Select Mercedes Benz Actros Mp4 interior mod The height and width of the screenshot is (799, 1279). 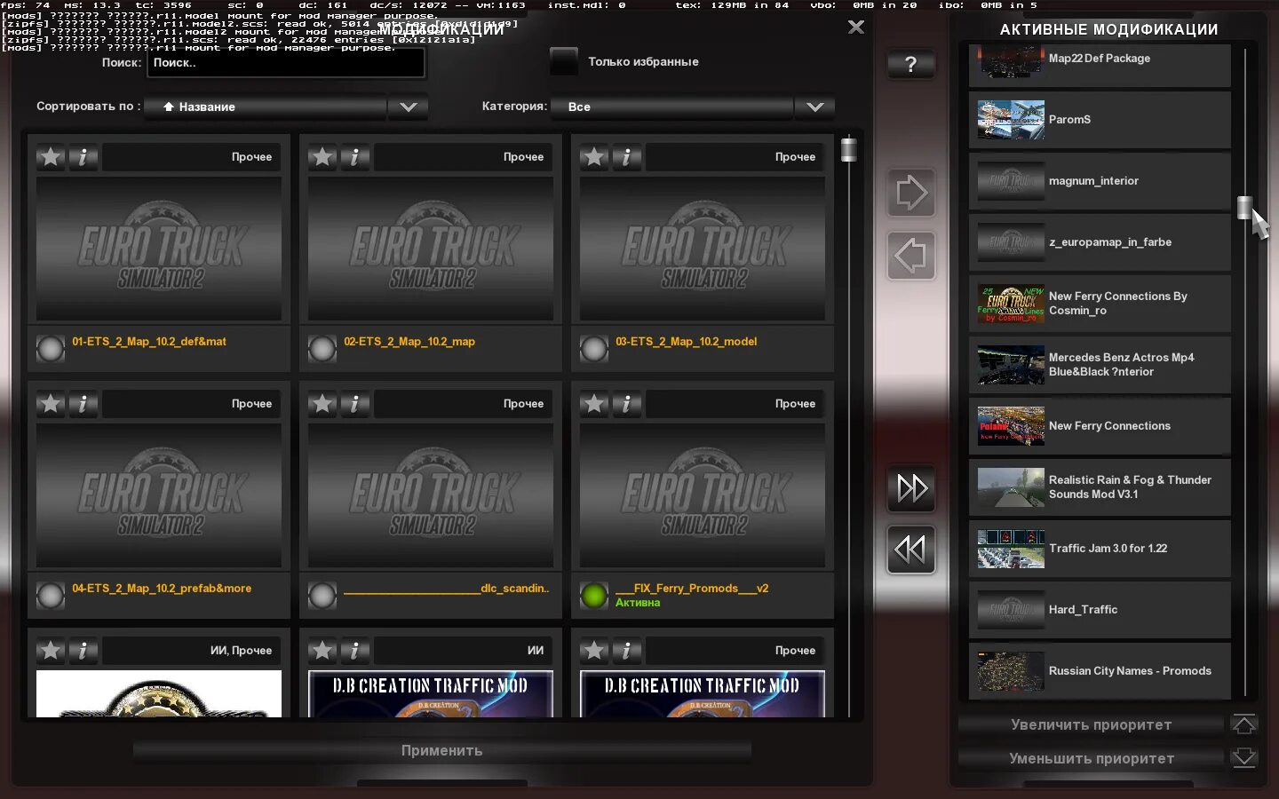[x=1100, y=365]
